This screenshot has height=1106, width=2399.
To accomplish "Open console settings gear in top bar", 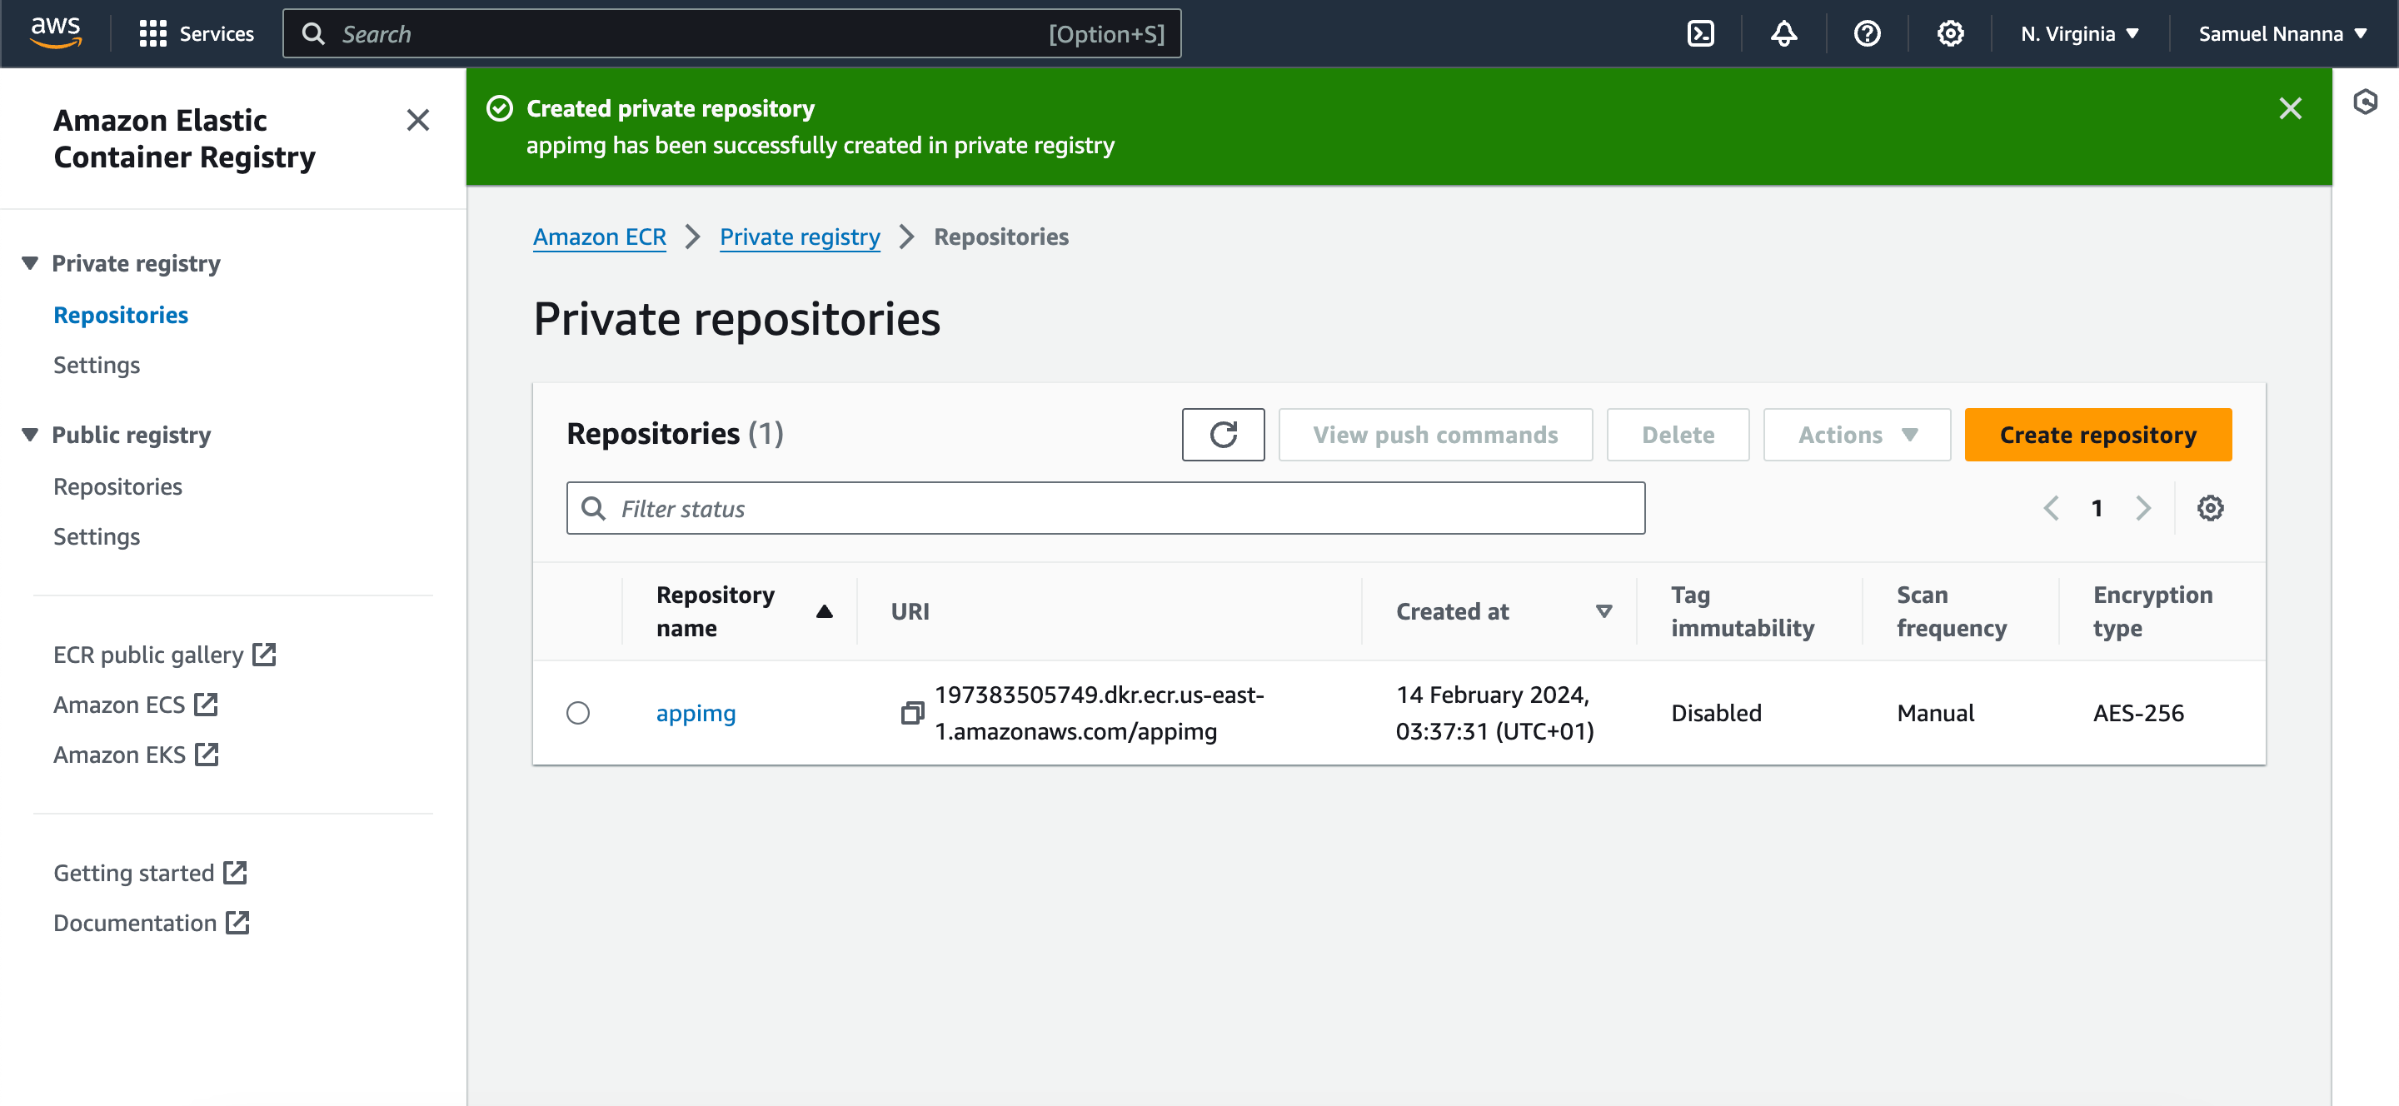I will 1950,33.
